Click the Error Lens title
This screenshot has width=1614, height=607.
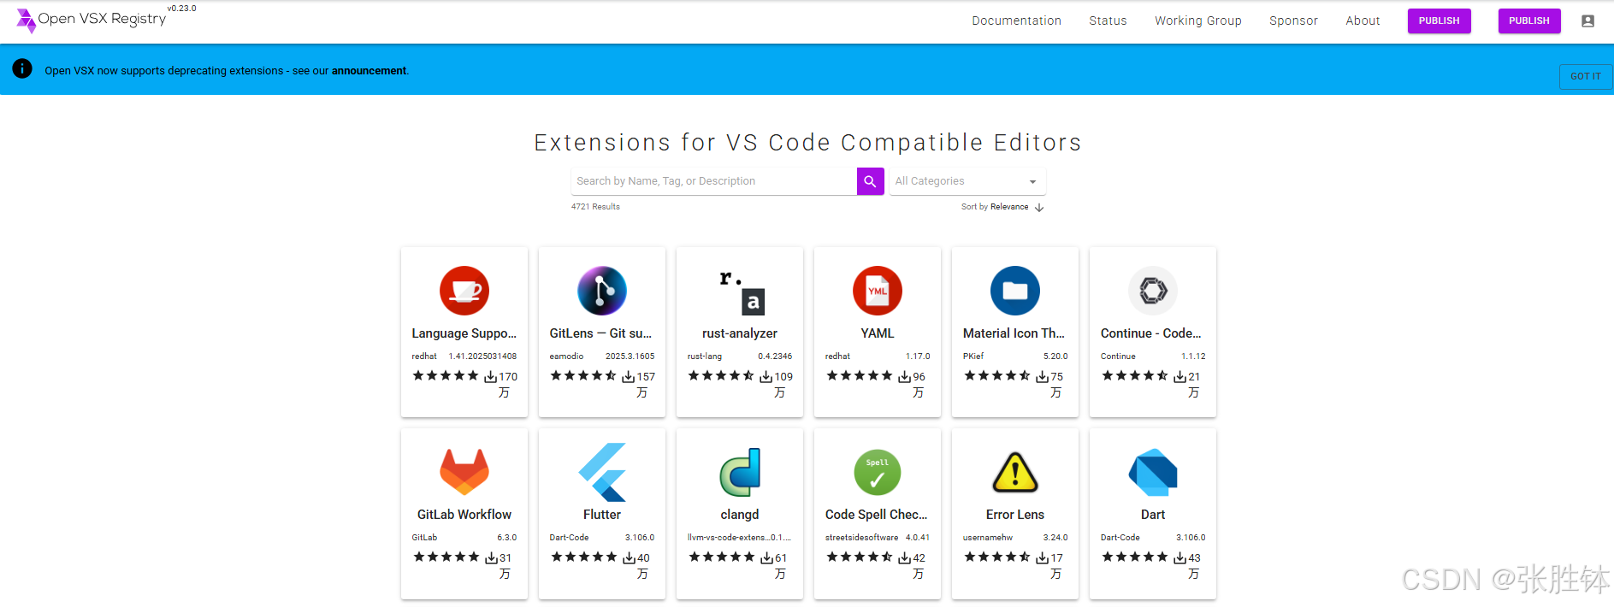(1015, 515)
